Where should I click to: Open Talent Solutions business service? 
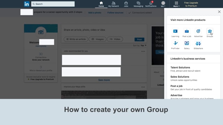pos(185,69)
